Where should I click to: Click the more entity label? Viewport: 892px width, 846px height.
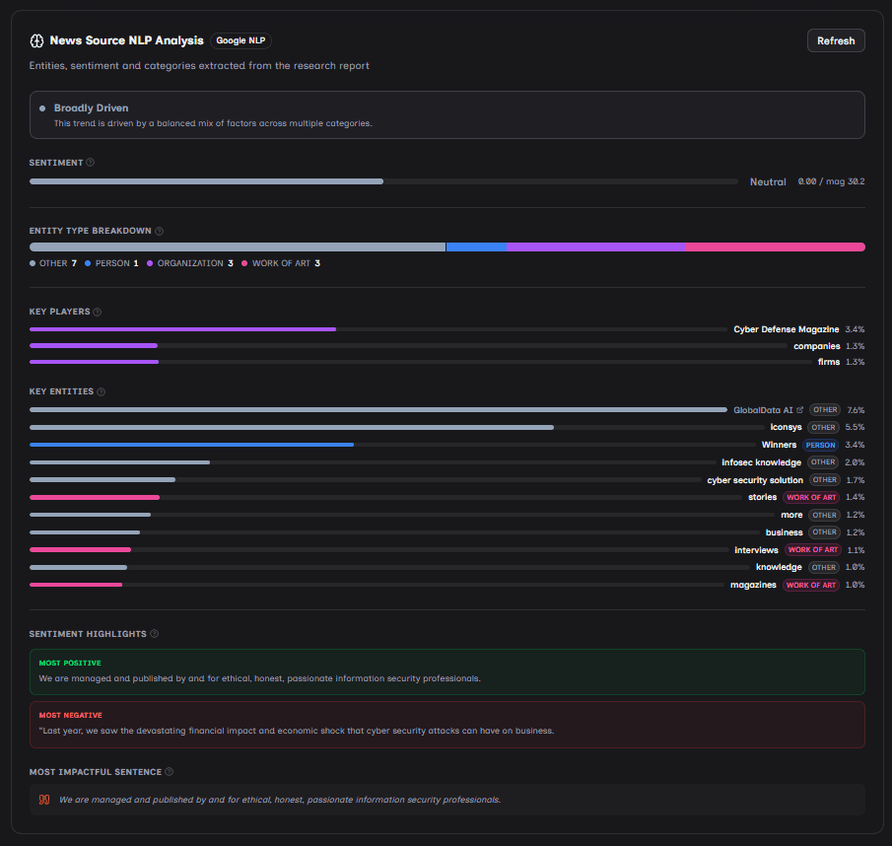click(791, 515)
